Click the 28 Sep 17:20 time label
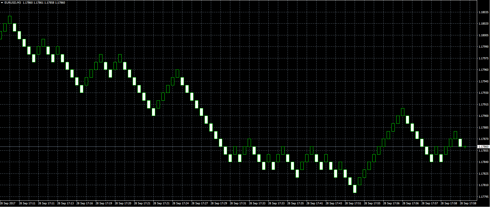This screenshot has width=490, height=207. click(123, 203)
